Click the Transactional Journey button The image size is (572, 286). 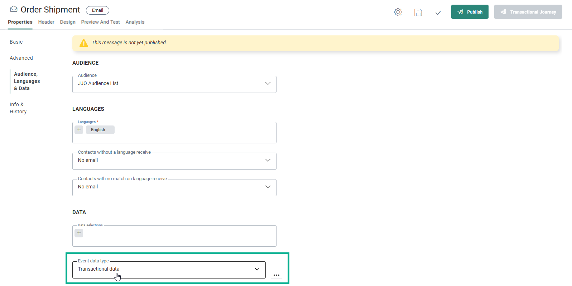click(528, 12)
